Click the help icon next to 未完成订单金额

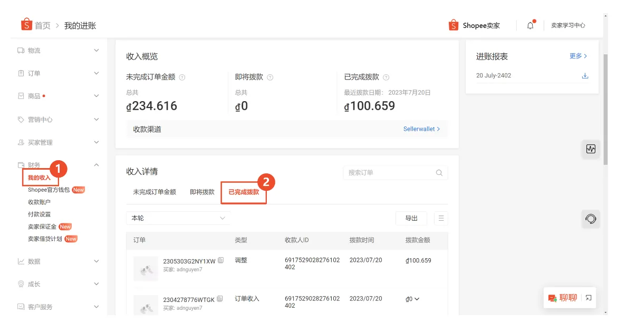click(181, 77)
